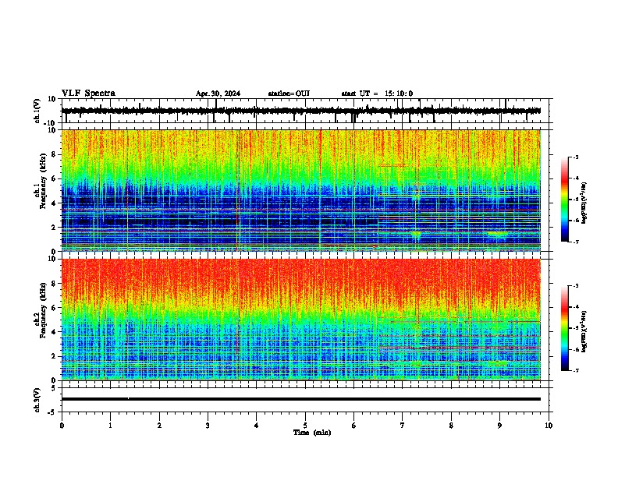
Task: Click the '-3' label on ch.1 colorbar
Action: 576,157
